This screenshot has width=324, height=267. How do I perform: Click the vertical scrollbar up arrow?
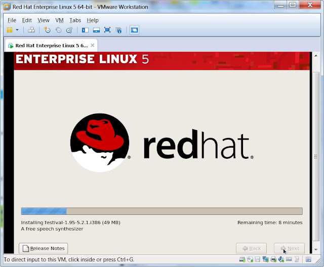coord(316,56)
